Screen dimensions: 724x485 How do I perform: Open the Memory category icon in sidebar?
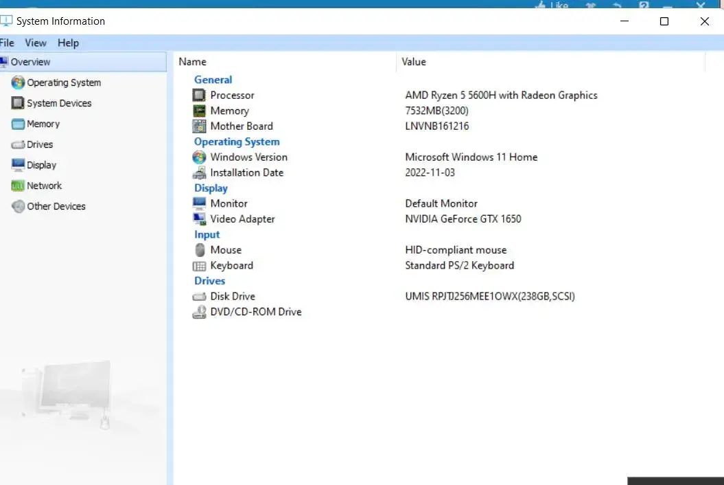click(18, 124)
